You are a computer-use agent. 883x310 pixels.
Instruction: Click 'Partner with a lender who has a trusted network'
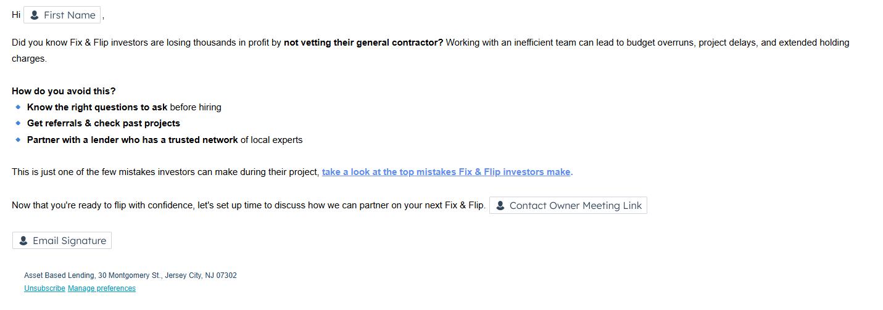(x=132, y=140)
